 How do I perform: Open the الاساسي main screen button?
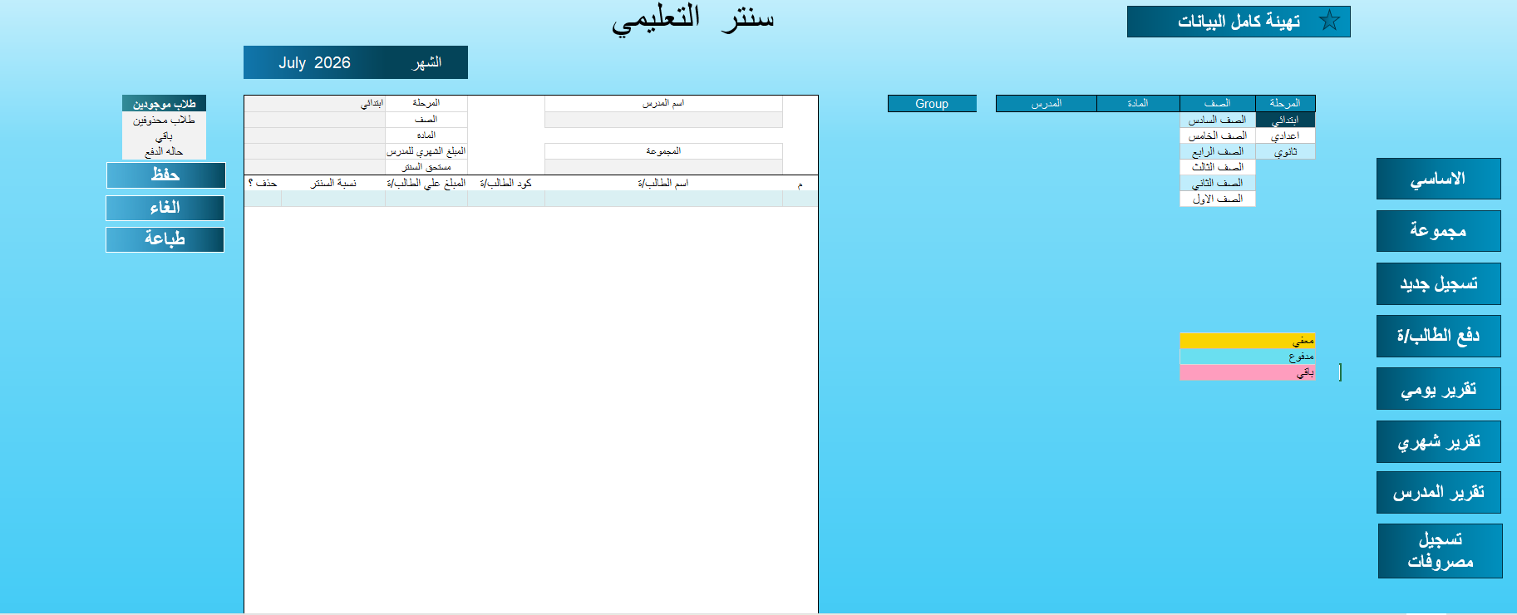[1438, 179]
